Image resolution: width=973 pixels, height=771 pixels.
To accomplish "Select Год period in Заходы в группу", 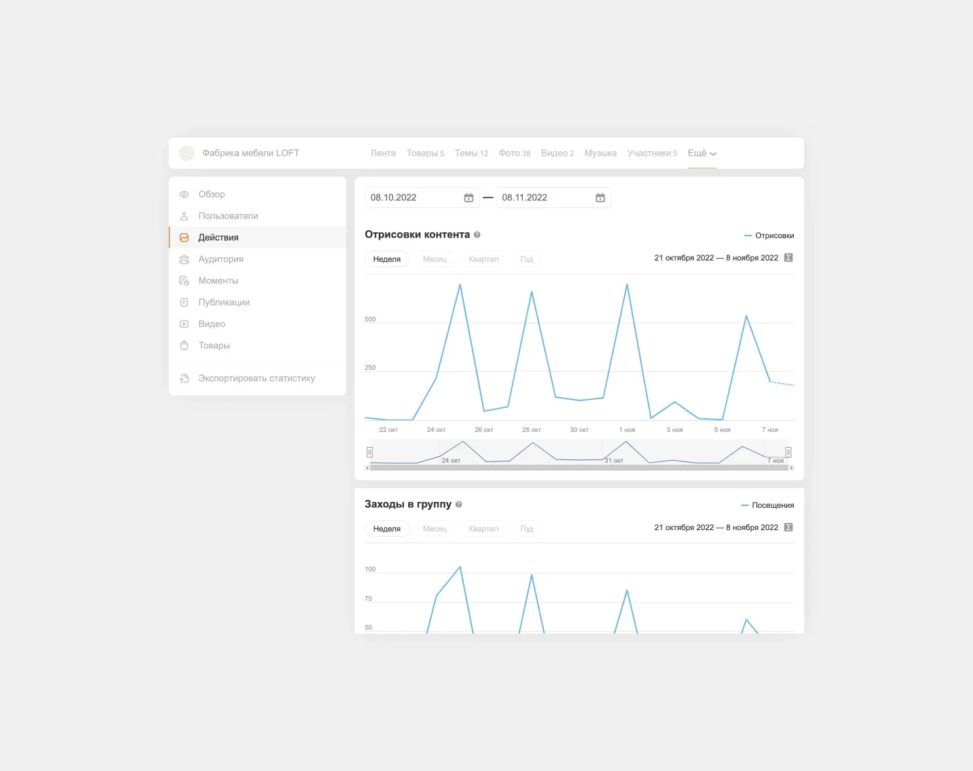I will [x=527, y=529].
